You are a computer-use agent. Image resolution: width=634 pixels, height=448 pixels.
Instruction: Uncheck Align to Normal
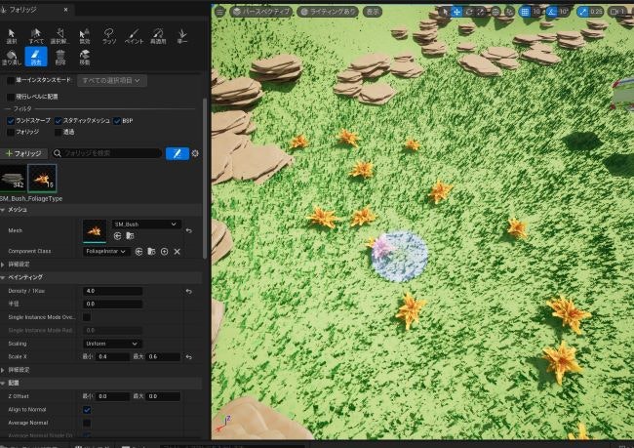(x=87, y=410)
